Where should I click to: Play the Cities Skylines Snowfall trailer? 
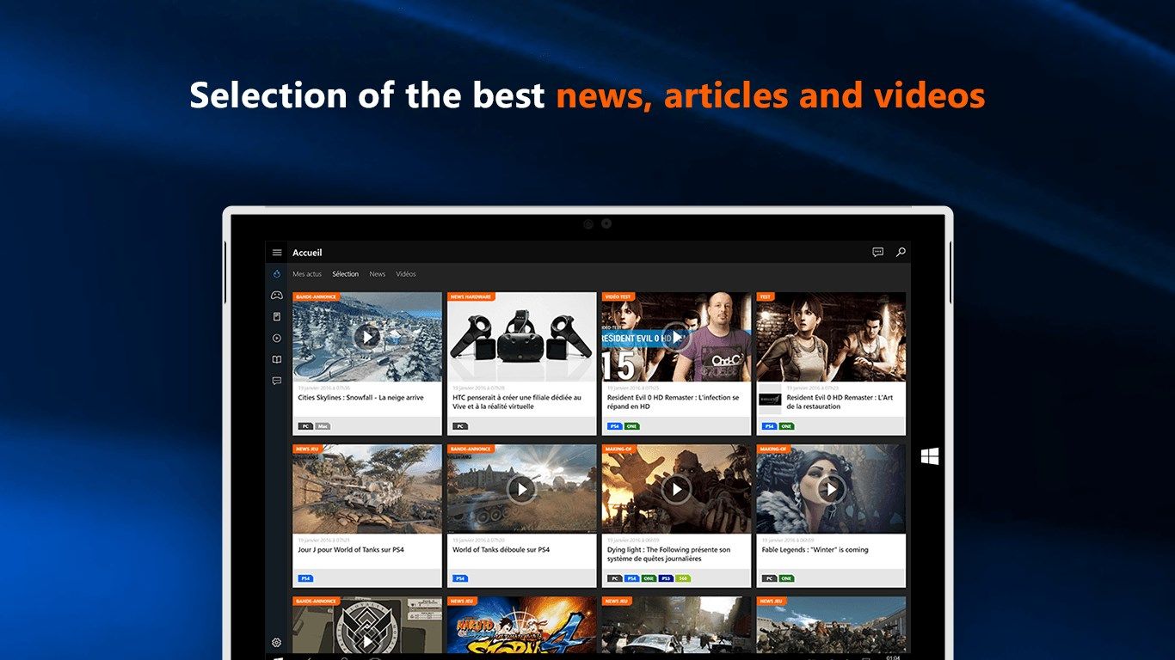point(367,337)
